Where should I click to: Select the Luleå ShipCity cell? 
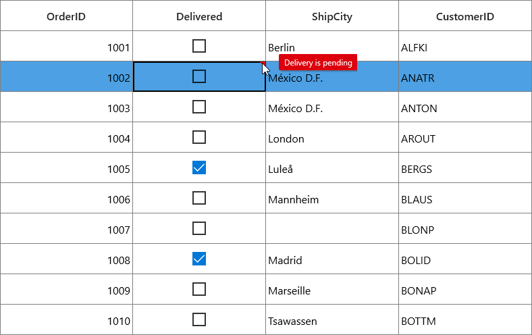pyautogui.click(x=331, y=167)
